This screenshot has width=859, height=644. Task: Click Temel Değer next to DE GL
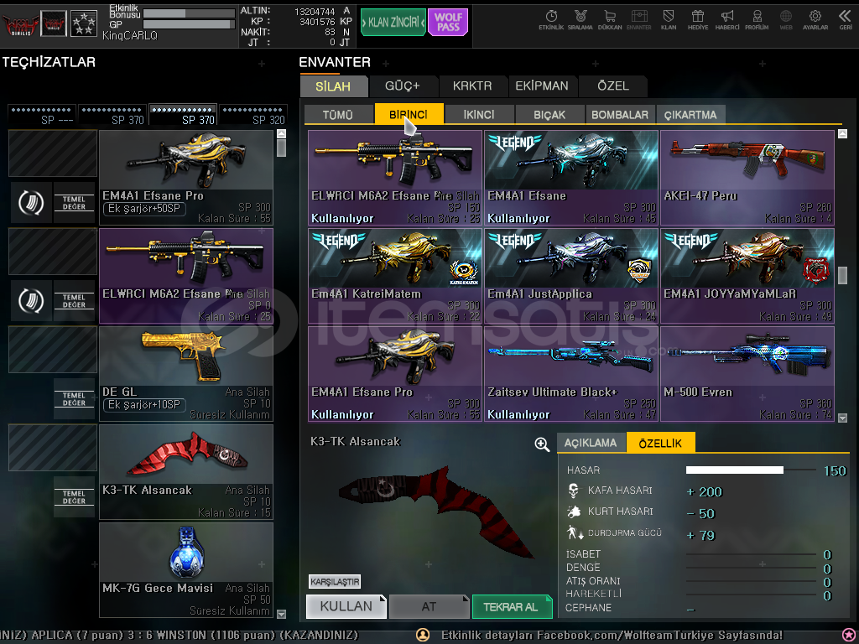click(x=74, y=398)
